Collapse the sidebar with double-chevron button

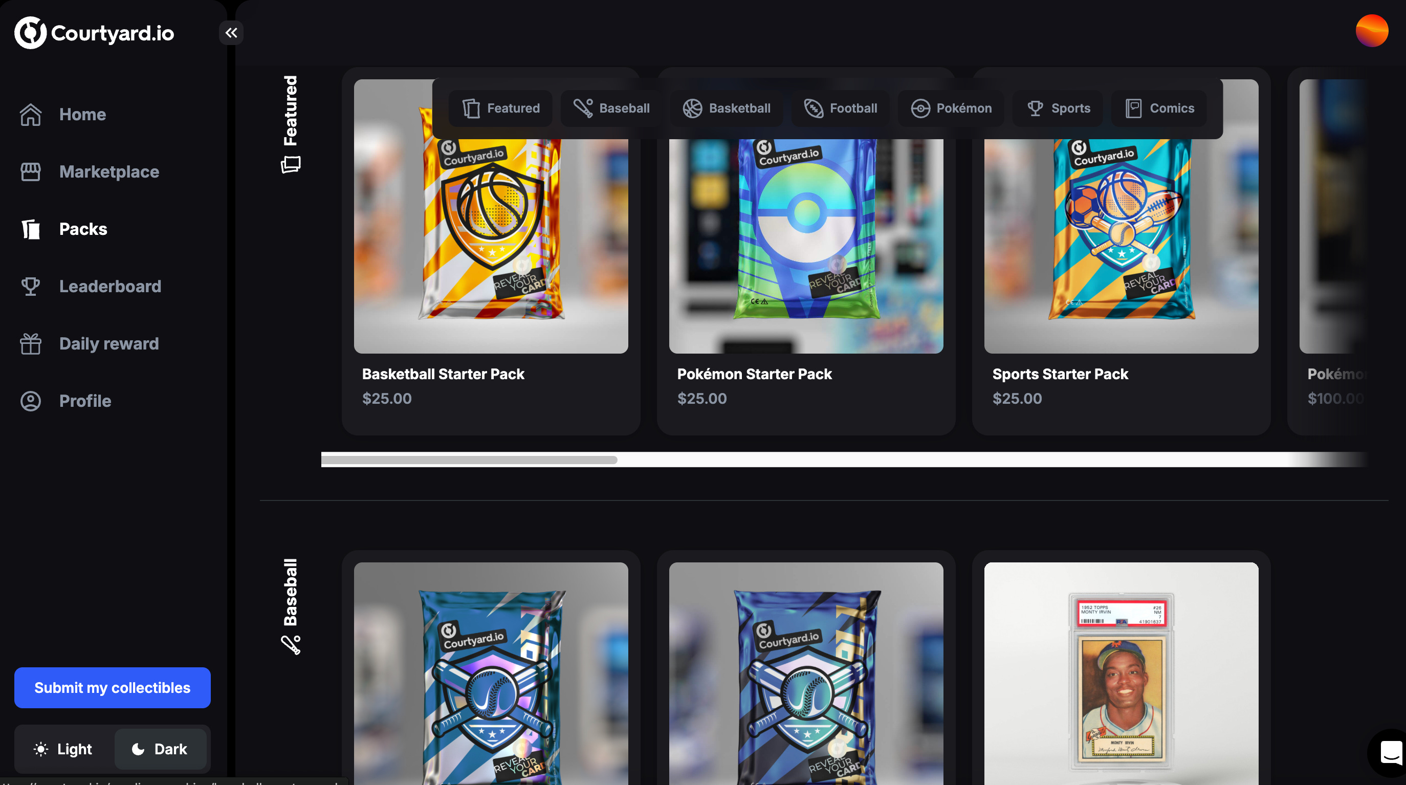[x=231, y=33]
